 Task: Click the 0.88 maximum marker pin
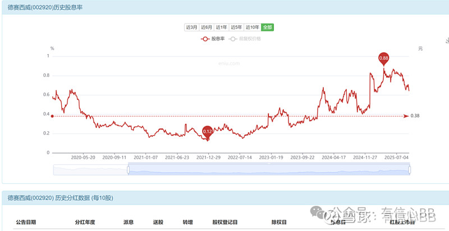384,59
